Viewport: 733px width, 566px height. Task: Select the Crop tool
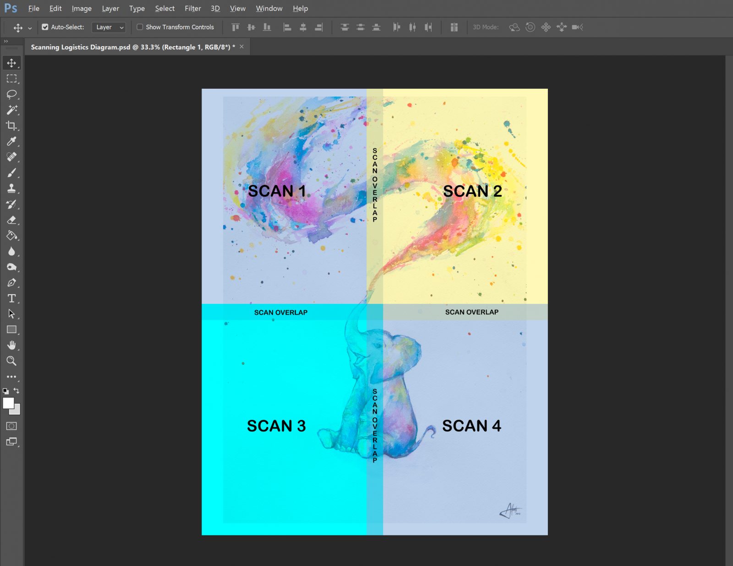(x=11, y=125)
